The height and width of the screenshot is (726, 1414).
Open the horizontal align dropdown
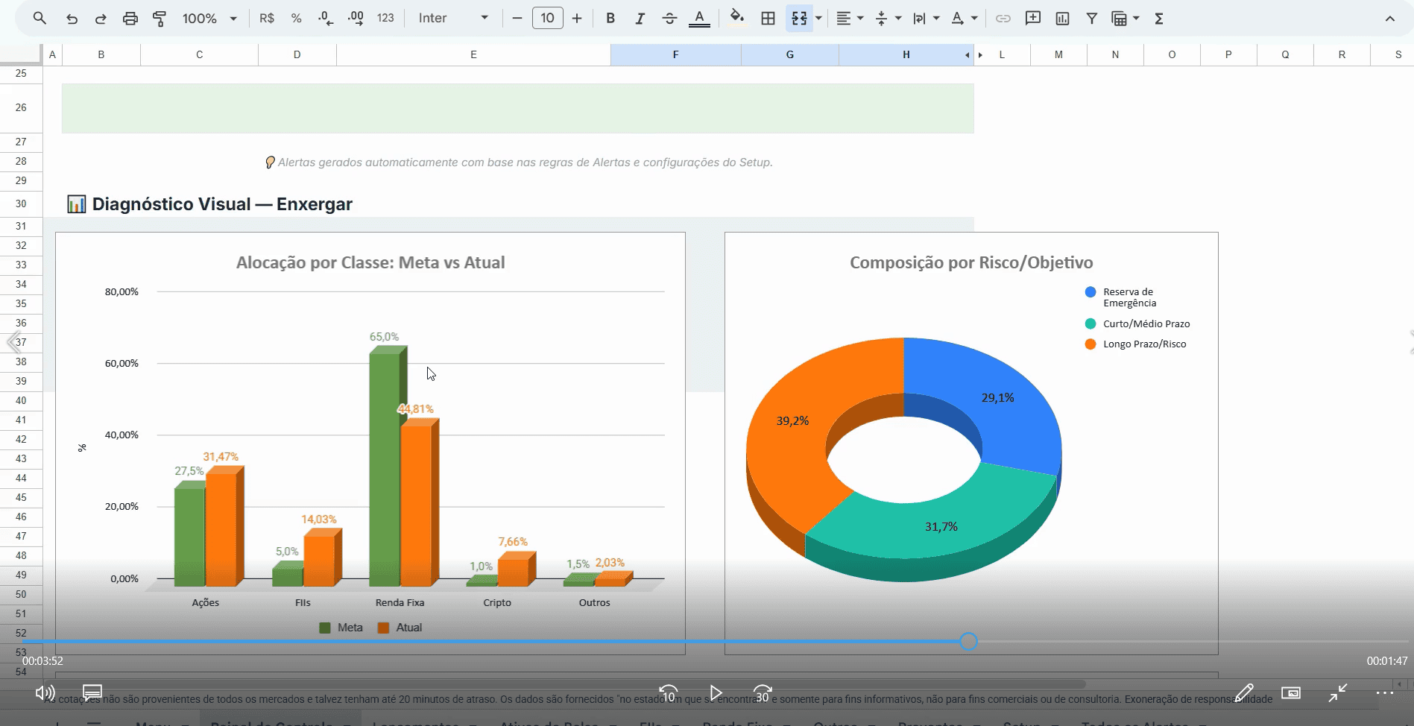coord(850,19)
